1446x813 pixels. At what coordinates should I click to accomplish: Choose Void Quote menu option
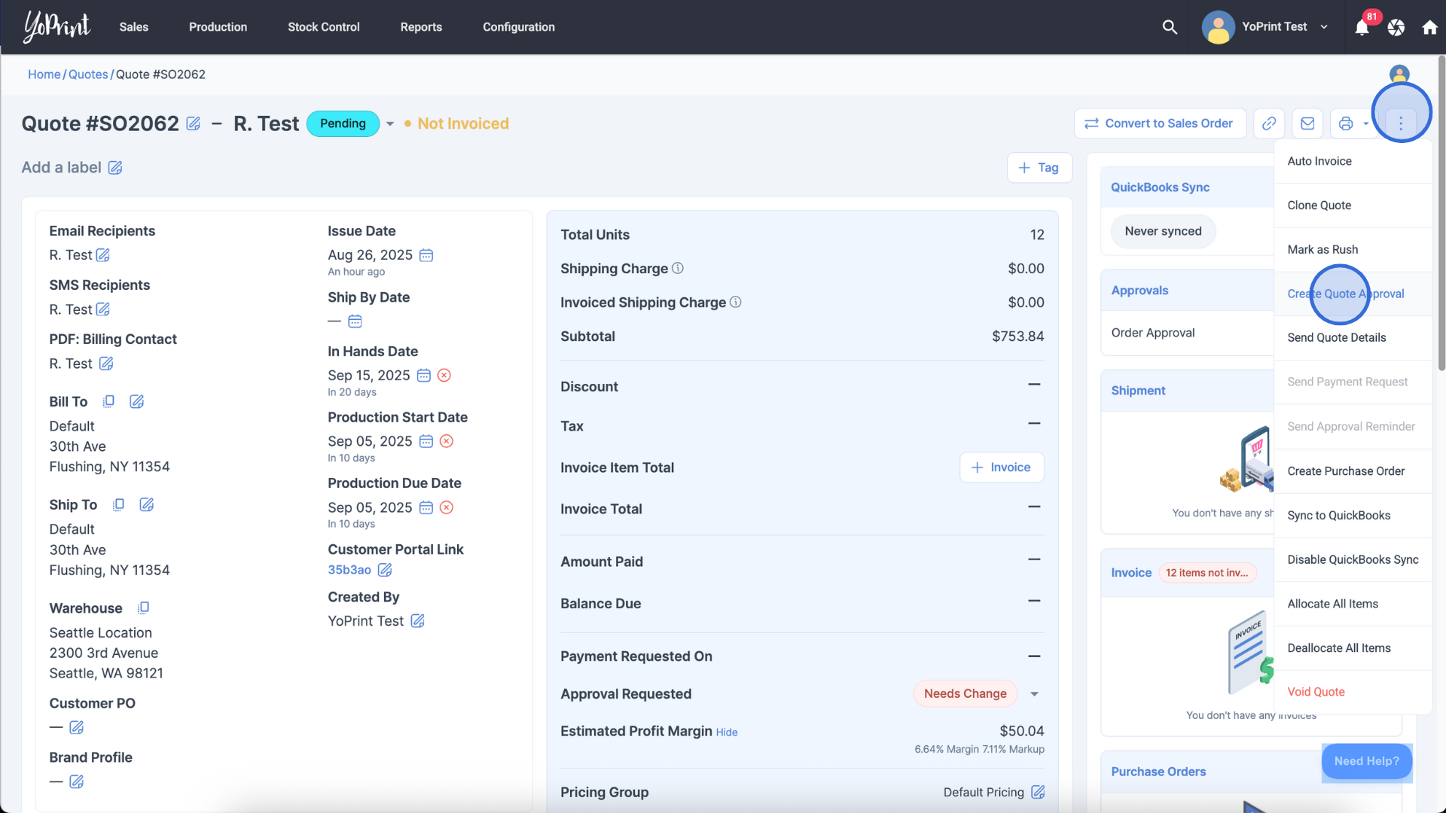click(x=1316, y=692)
